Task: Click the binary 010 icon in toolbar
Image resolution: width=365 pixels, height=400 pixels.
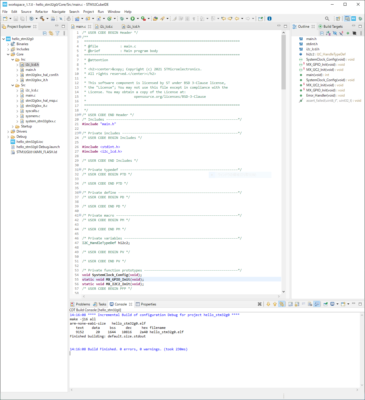Action: point(53,19)
